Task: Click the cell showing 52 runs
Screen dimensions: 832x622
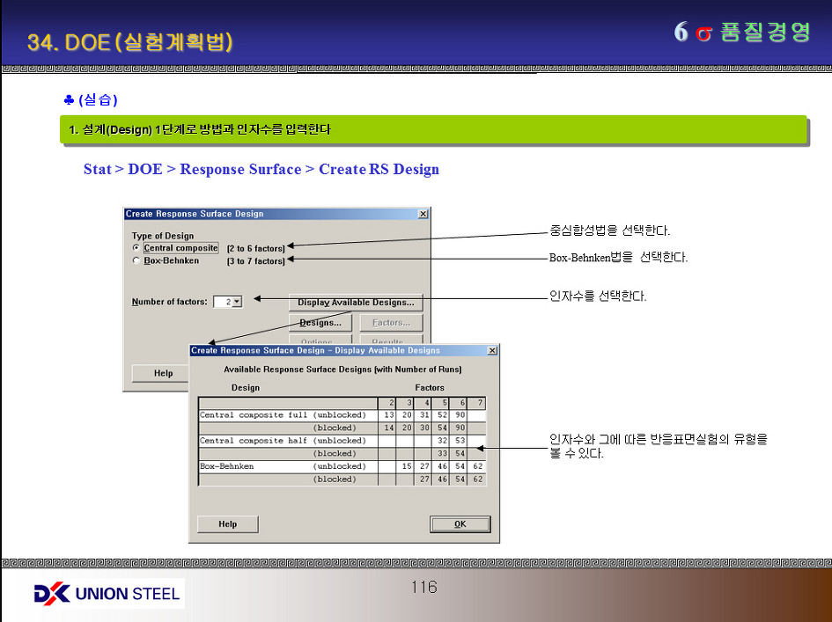Action: click(441, 415)
